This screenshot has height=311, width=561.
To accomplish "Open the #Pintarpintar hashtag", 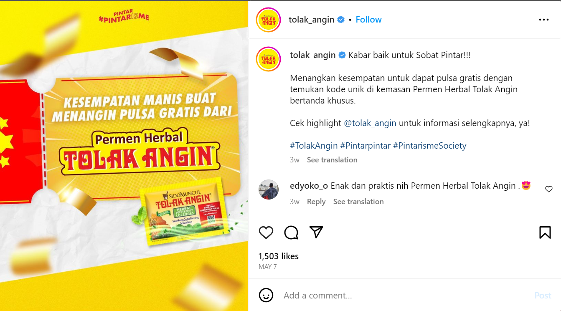I will pyautogui.click(x=366, y=146).
